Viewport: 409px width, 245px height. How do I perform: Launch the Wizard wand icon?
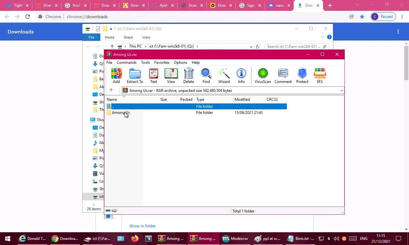(224, 76)
